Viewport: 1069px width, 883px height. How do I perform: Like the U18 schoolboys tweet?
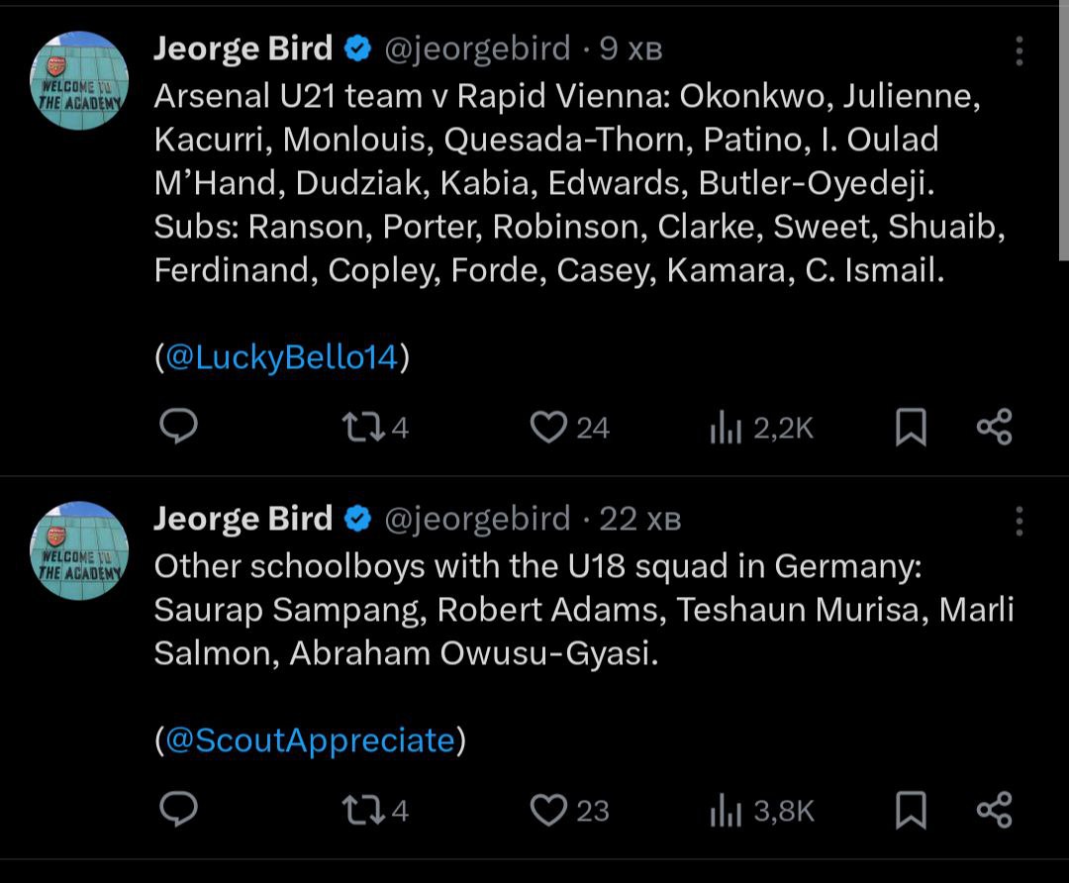[547, 810]
